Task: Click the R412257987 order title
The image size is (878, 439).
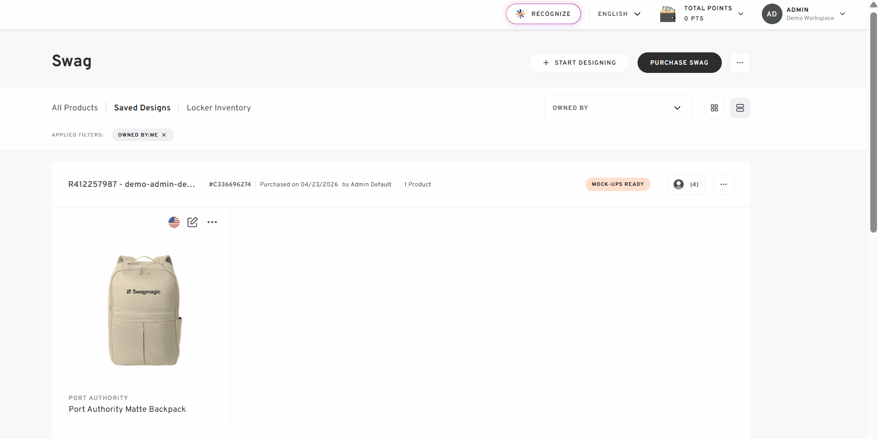Action: point(132,184)
